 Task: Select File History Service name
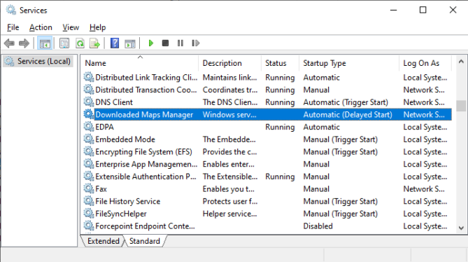click(x=128, y=201)
